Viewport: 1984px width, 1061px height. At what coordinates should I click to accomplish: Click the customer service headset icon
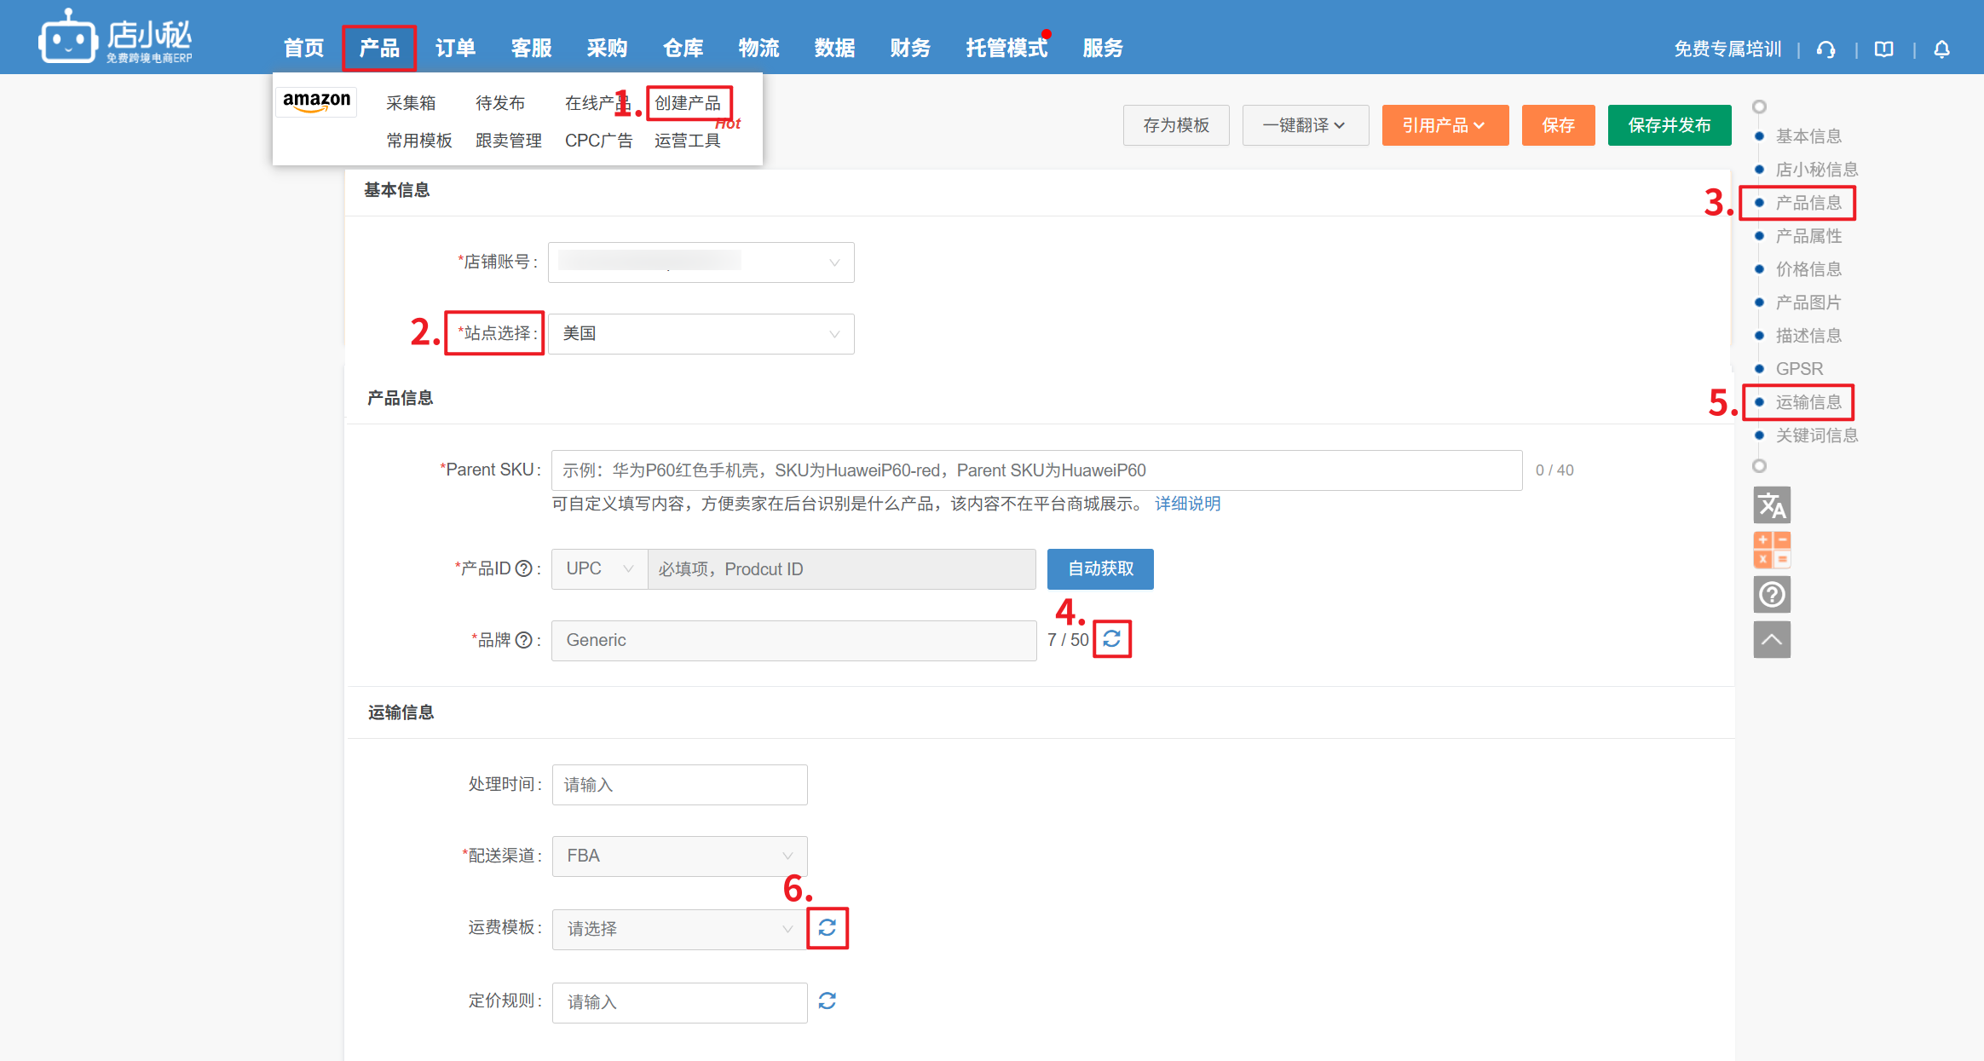click(x=1825, y=49)
